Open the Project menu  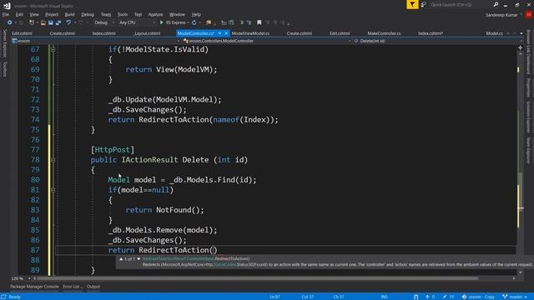tap(52, 15)
